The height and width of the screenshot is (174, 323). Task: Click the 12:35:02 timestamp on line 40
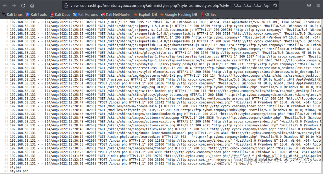pos(76,164)
